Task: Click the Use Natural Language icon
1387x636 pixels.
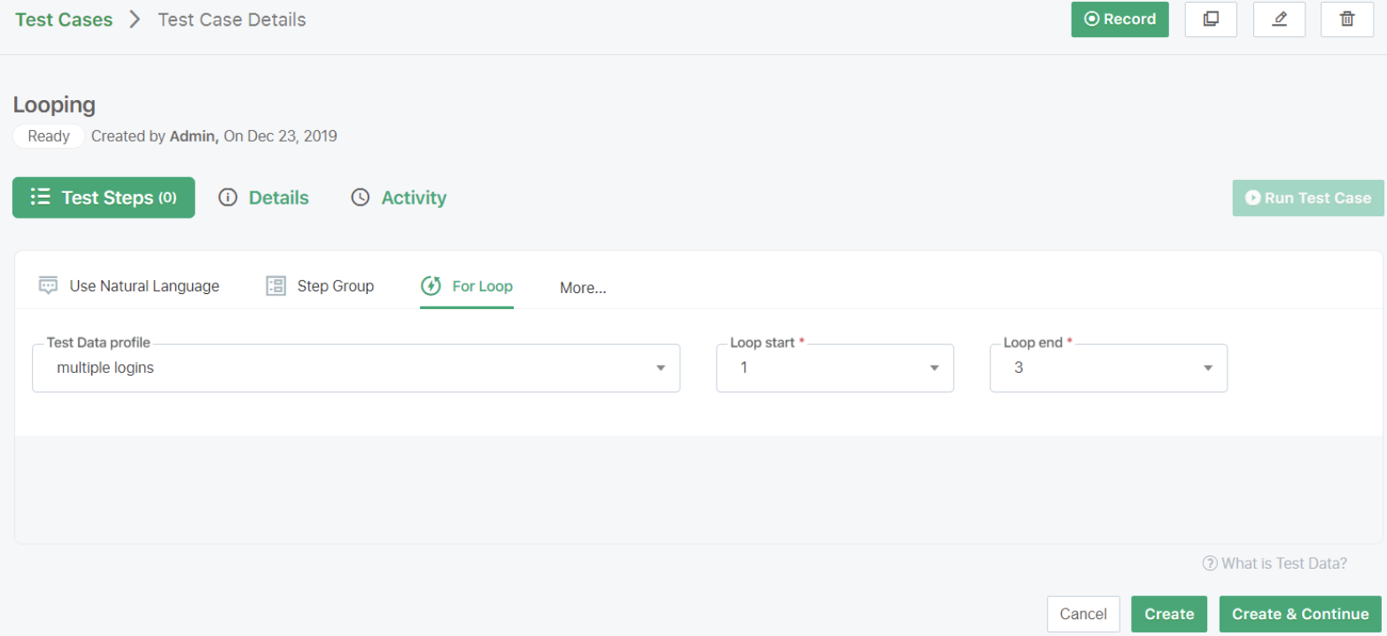Action: (x=48, y=286)
